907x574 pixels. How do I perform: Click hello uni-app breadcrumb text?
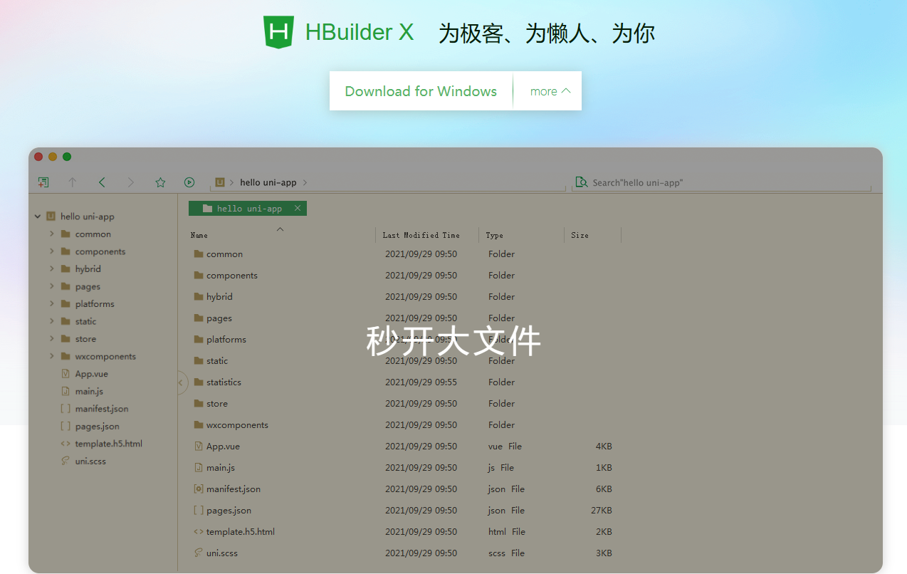268,182
